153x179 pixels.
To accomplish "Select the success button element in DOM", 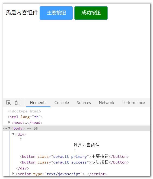I will (x=74, y=162).
